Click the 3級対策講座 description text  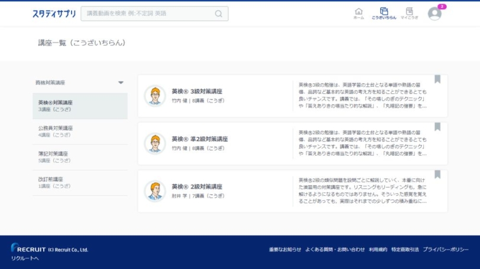tap(362, 96)
